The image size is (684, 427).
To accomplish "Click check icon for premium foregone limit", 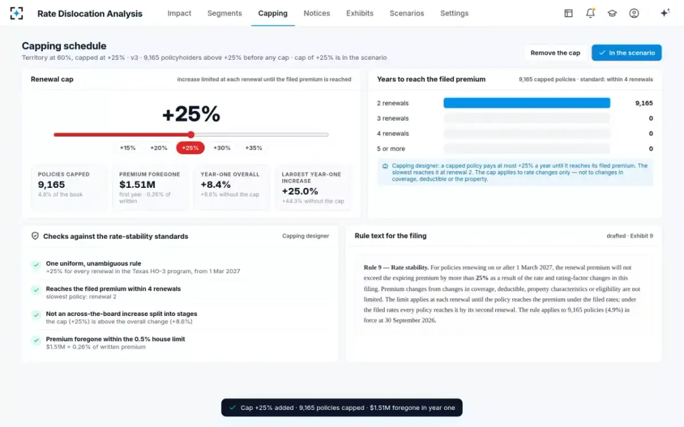I will pyautogui.click(x=36, y=340).
